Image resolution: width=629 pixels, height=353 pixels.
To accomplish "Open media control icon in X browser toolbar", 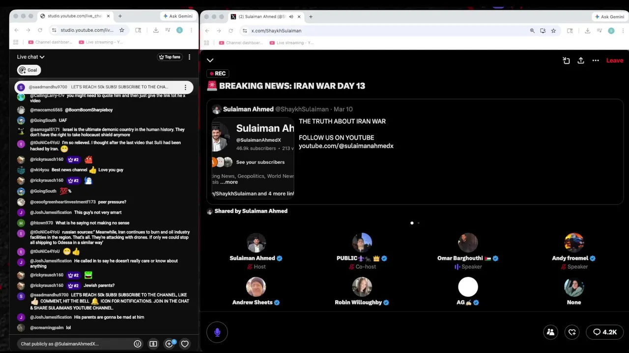I will pyautogui.click(x=599, y=30).
